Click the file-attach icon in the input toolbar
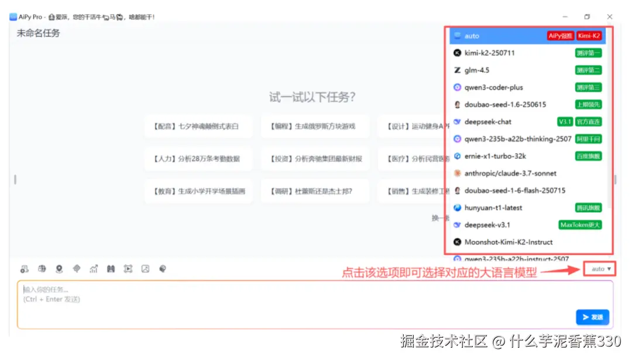Screen dimensions: 632x360 [25, 269]
